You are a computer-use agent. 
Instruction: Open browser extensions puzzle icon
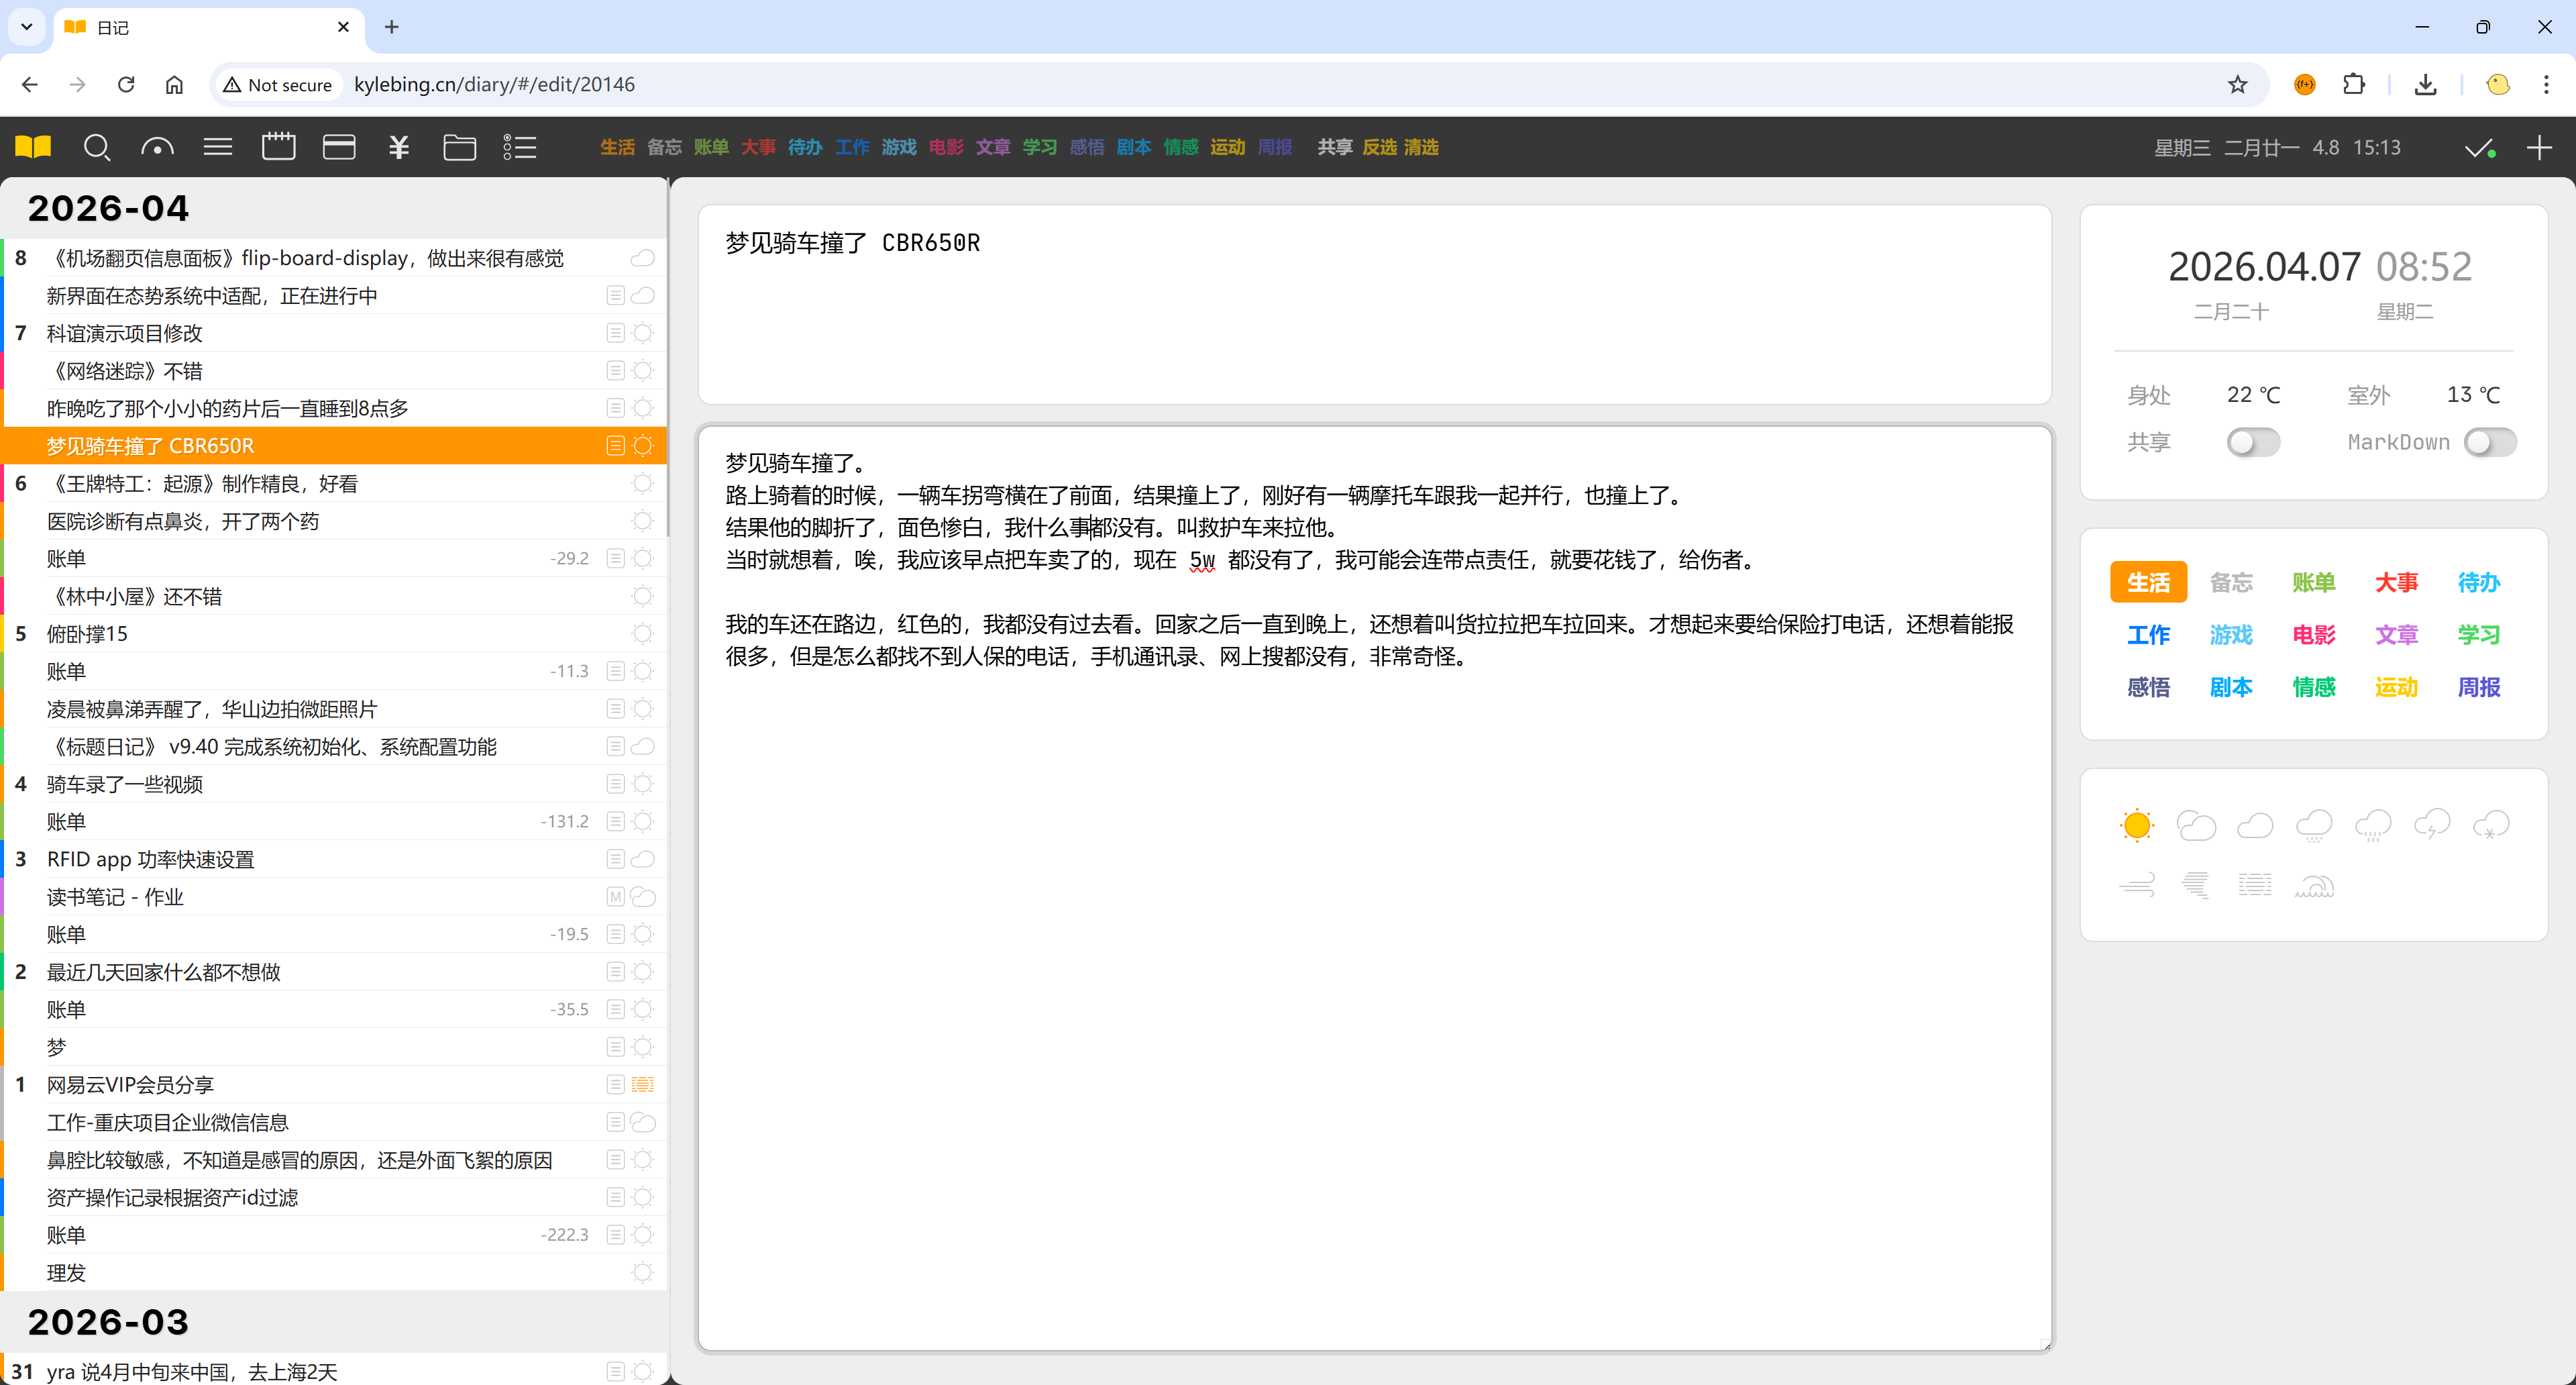pyautogui.click(x=2354, y=85)
